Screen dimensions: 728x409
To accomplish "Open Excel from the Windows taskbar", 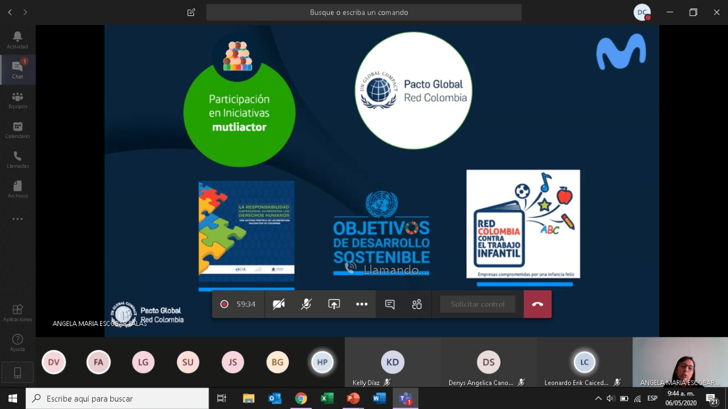I will coord(327,398).
